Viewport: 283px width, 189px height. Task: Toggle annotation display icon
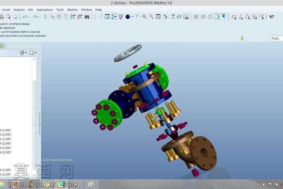pos(261,17)
